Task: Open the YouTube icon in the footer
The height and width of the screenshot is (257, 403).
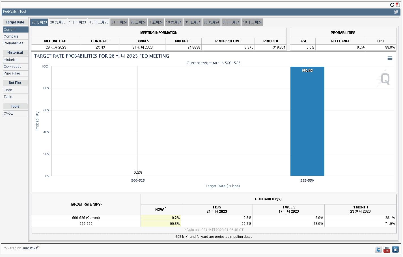Action: 387,249
